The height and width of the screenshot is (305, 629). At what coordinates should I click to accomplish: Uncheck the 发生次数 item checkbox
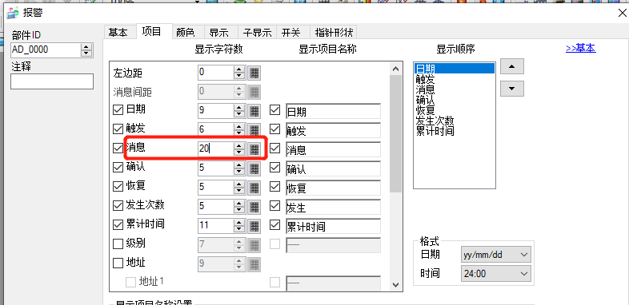[118, 206]
